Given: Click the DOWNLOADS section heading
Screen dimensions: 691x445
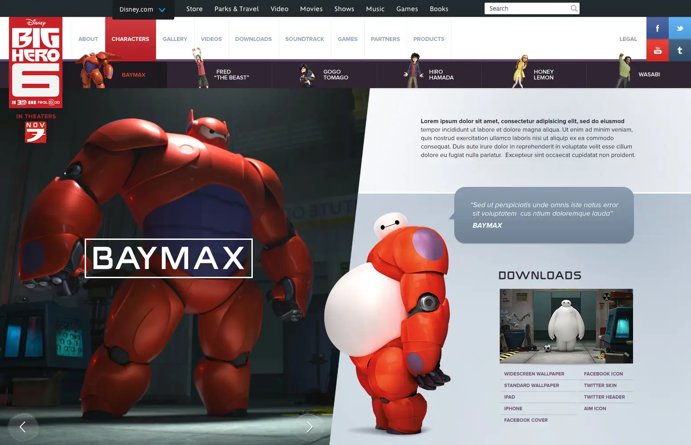Looking at the screenshot, I should 540,275.
